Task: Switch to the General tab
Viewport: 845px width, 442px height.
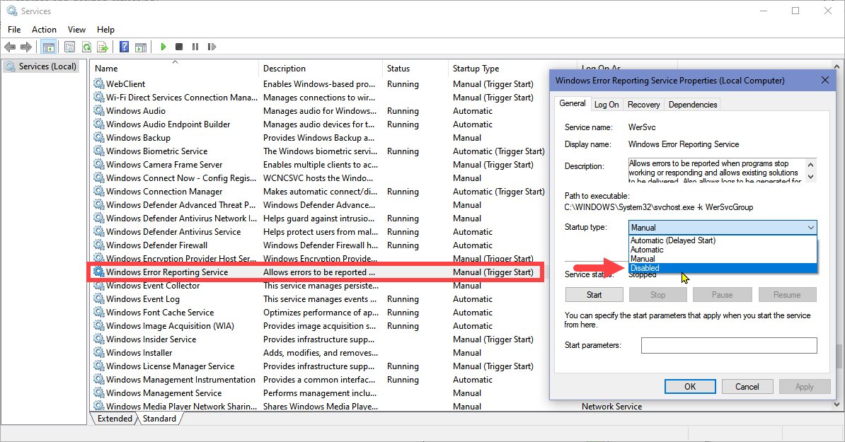Action: pos(573,103)
